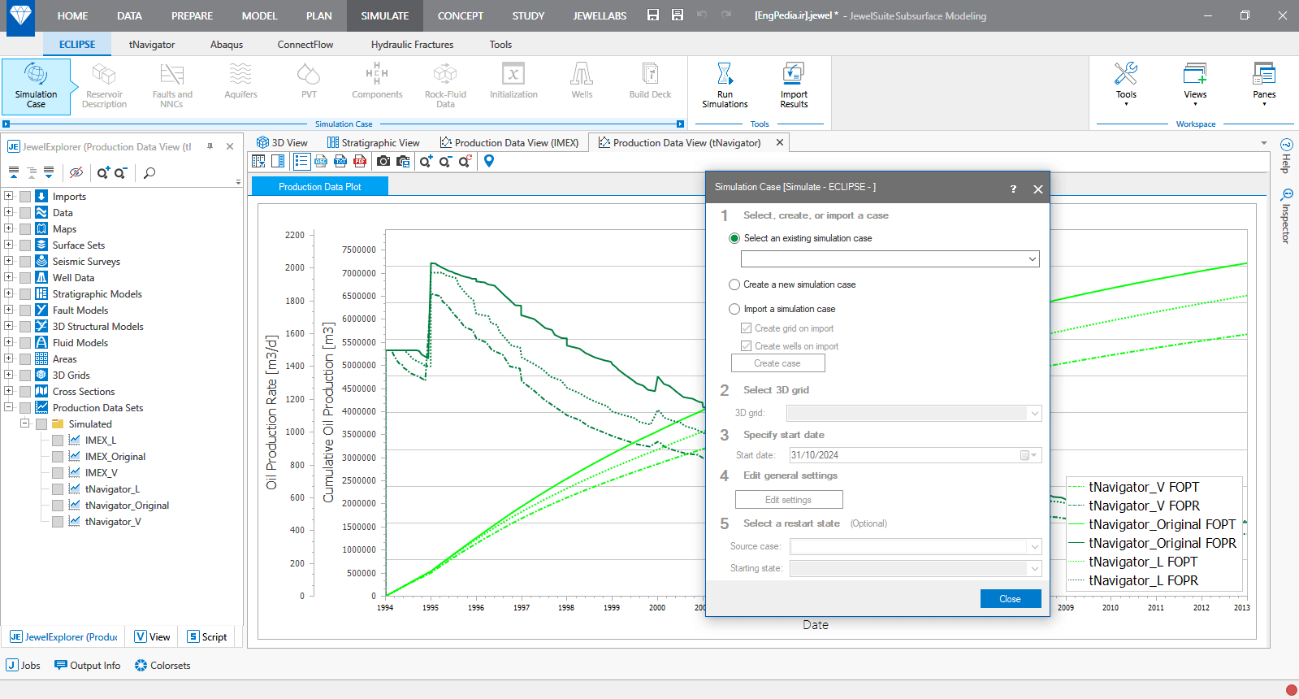Viewport: 1299px width, 699px height.
Task: Switch to the tNavigator sub-tab
Action: 152,45
